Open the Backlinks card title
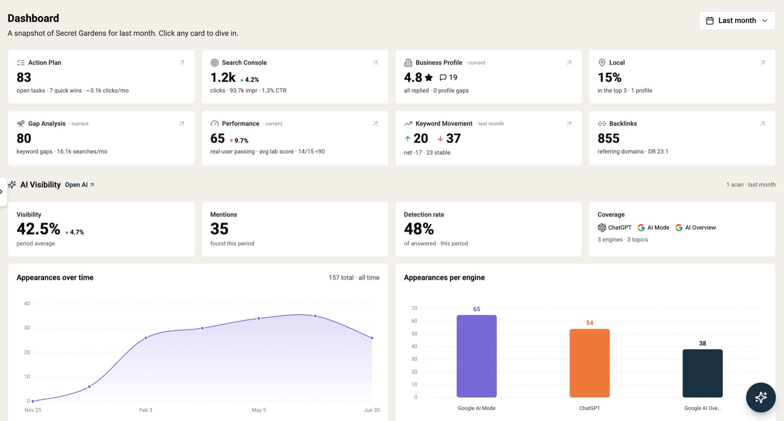 point(623,124)
